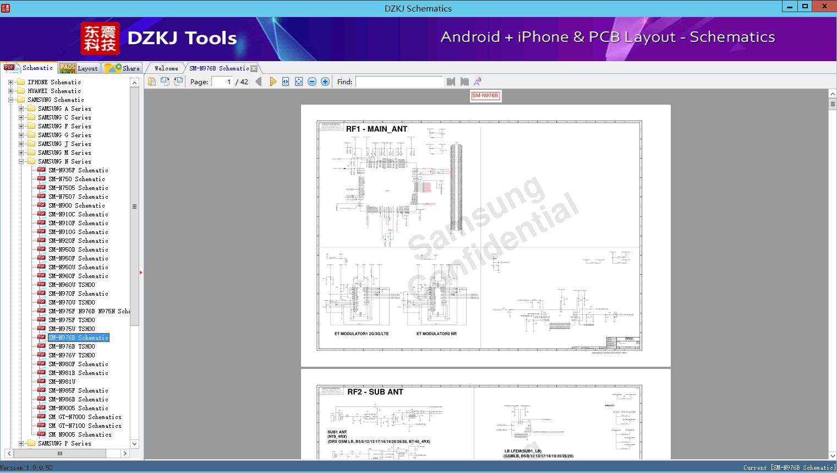Go to previous page arrow
This screenshot has height=473, width=837.
pyautogui.click(x=259, y=81)
